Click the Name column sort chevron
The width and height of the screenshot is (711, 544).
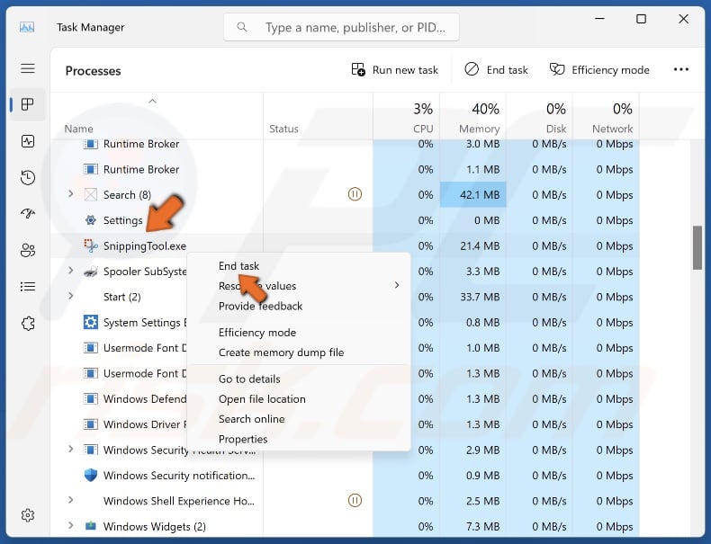click(x=152, y=102)
